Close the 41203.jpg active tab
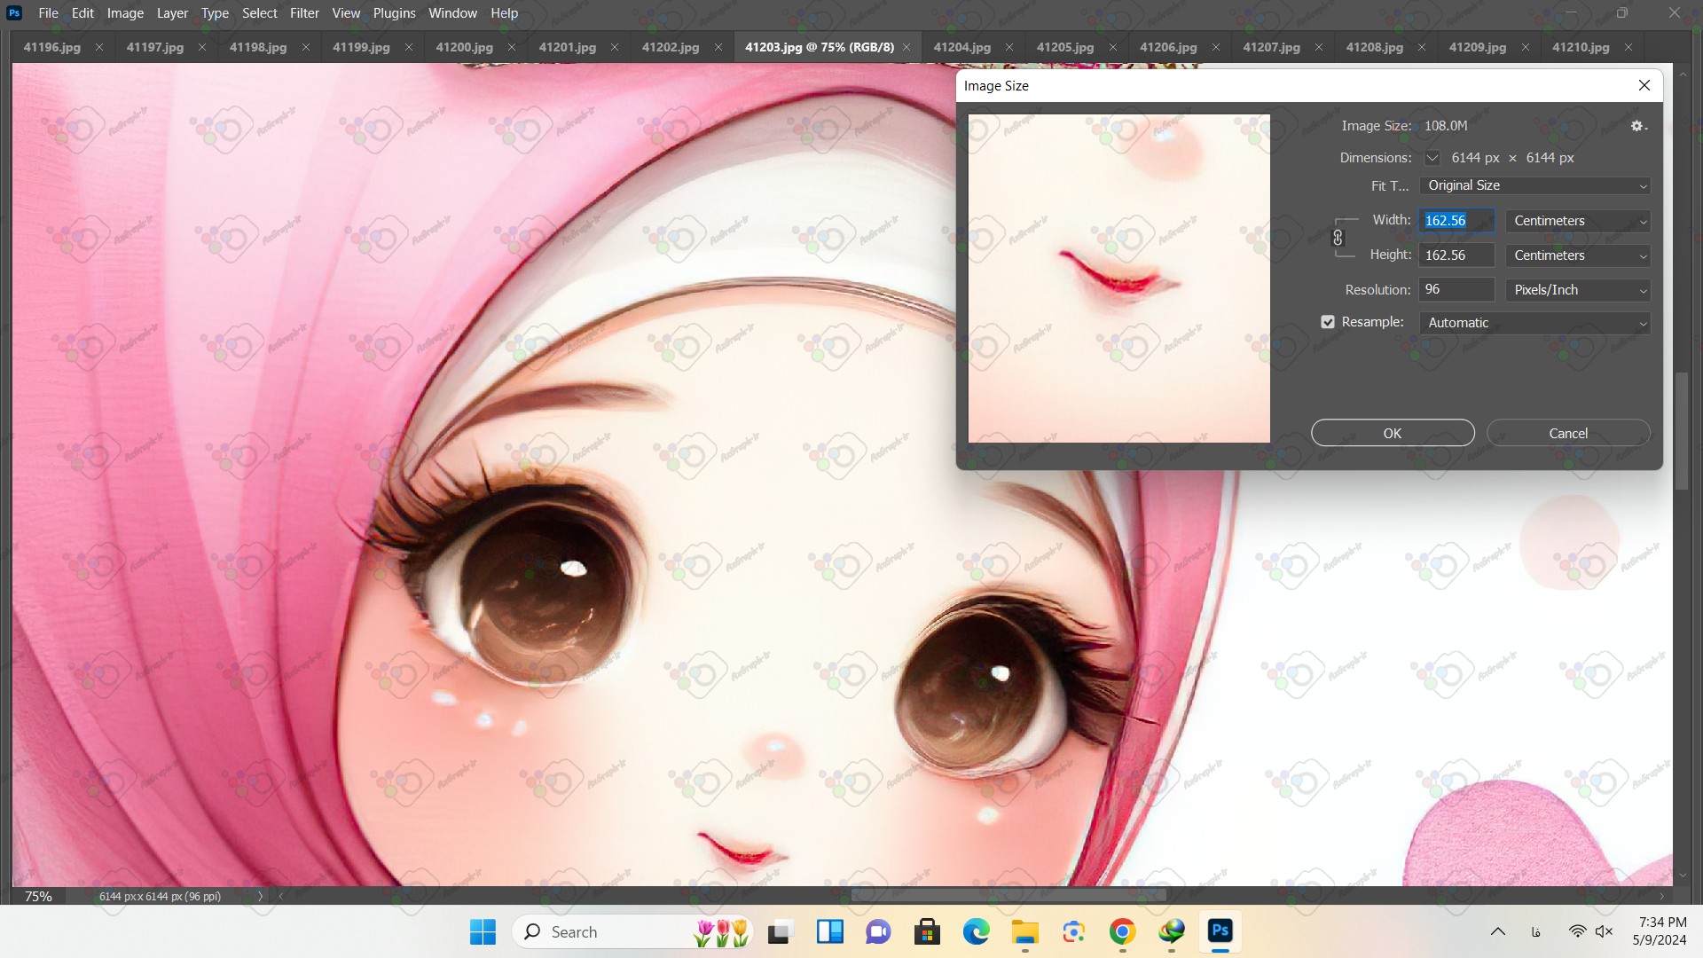 coord(906,47)
